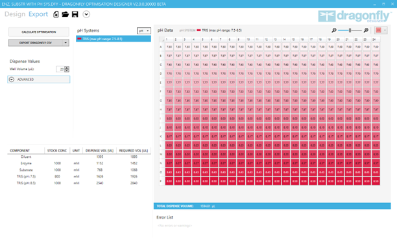The height and width of the screenshot is (238, 397).
Task: Select row A header in plate grid
Action: [162, 47]
